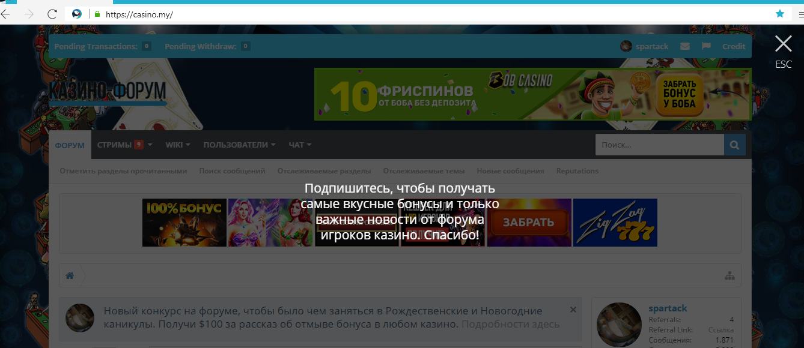Click the site identity icon beside the padlock

(x=77, y=14)
